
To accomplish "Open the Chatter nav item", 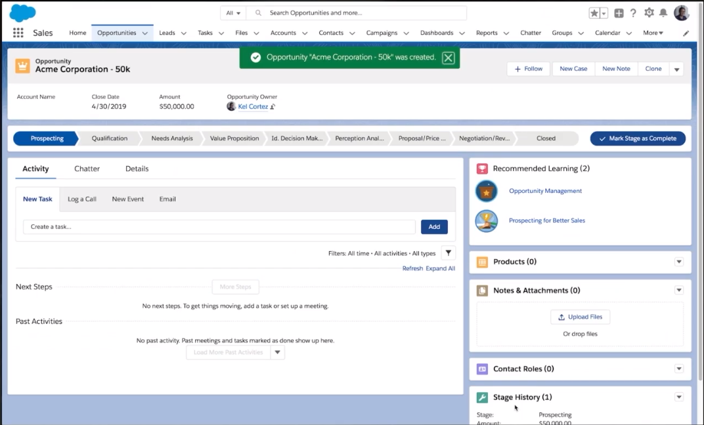I will (531, 33).
